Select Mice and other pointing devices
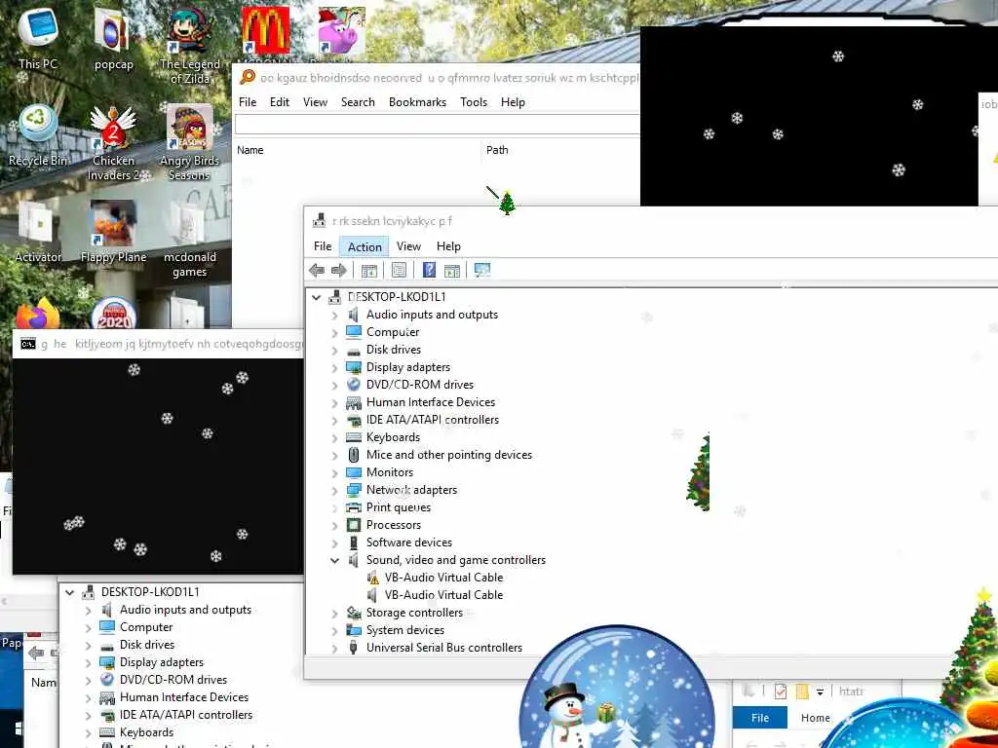This screenshot has width=998, height=748. pos(448,455)
